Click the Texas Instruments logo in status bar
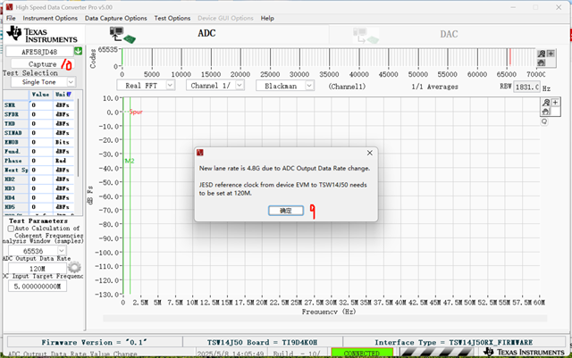This screenshot has height=358, width=572. 525,352
